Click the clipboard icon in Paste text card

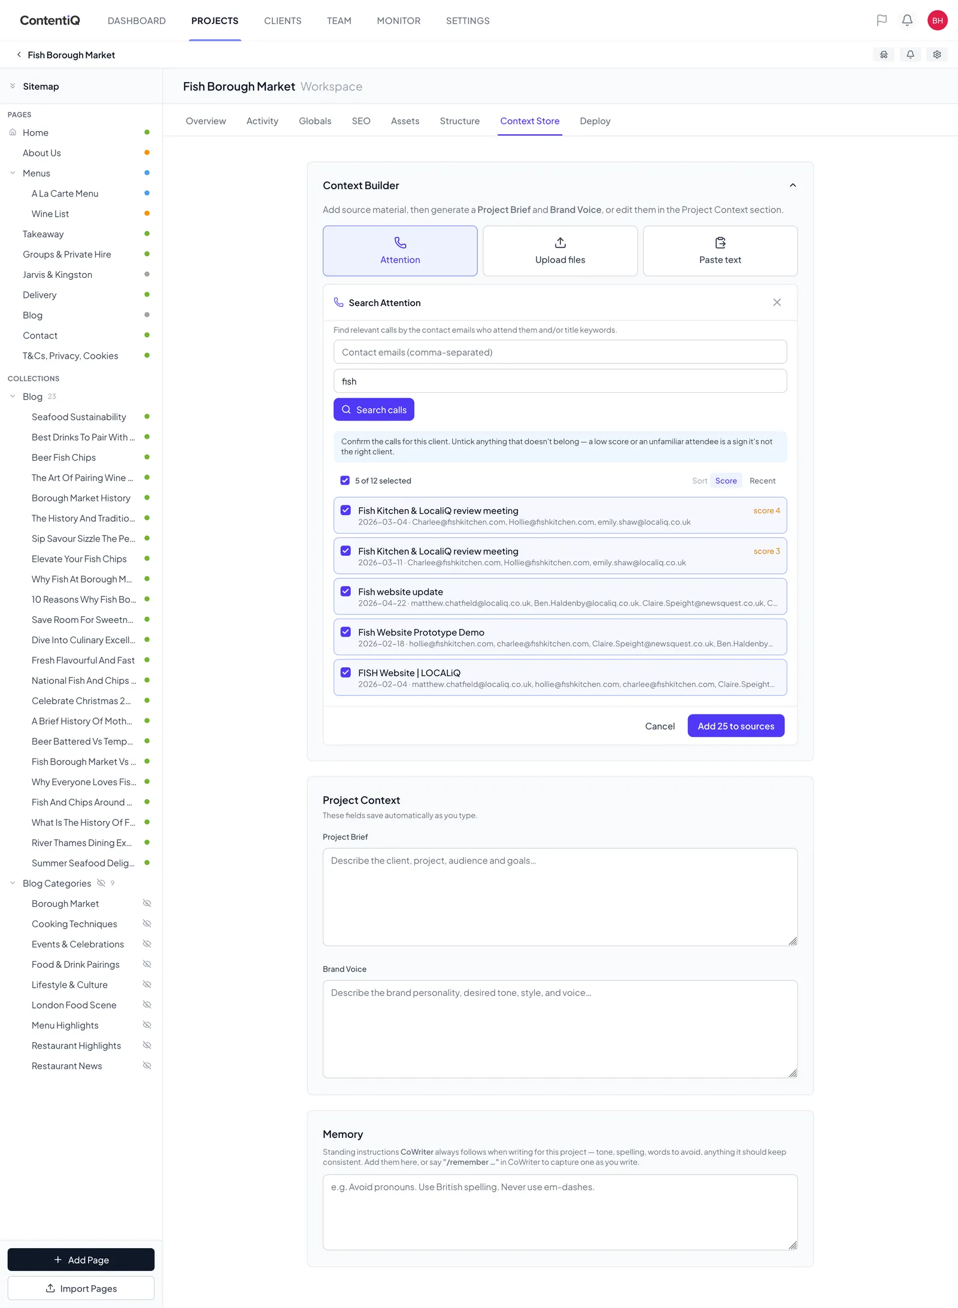click(x=720, y=243)
